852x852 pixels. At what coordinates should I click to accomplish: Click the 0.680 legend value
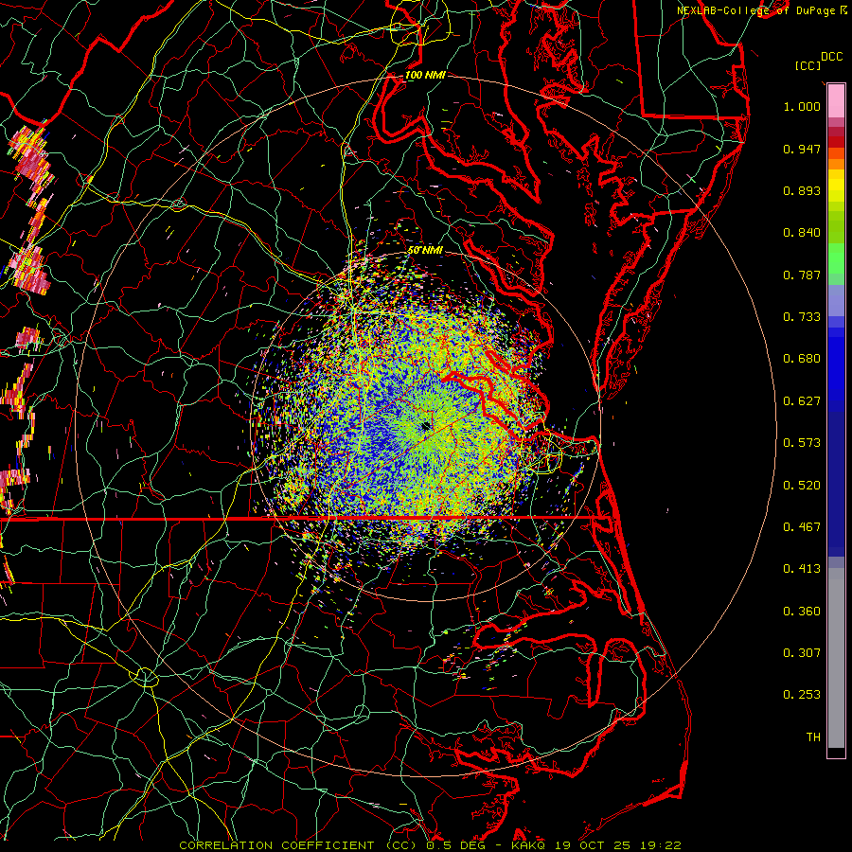pyautogui.click(x=802, y=359)
